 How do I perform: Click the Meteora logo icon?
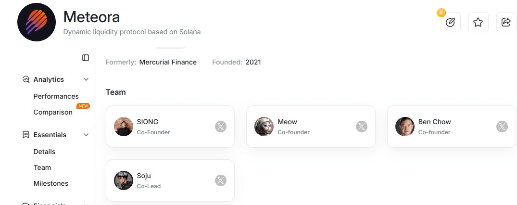[x=37, y=23]
